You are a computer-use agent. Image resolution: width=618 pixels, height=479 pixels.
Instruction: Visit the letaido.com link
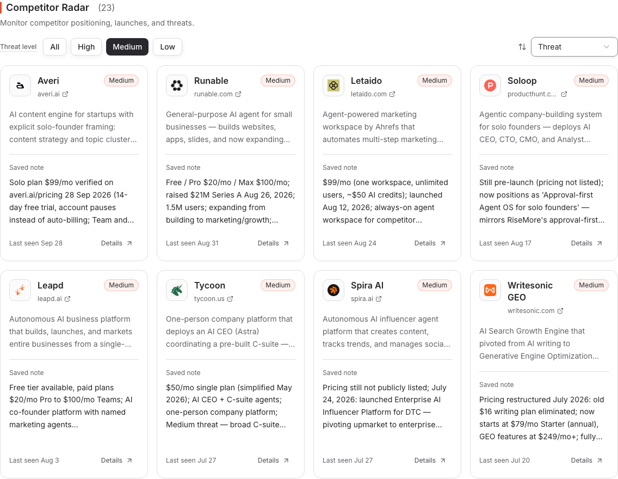tap(373, 94)
